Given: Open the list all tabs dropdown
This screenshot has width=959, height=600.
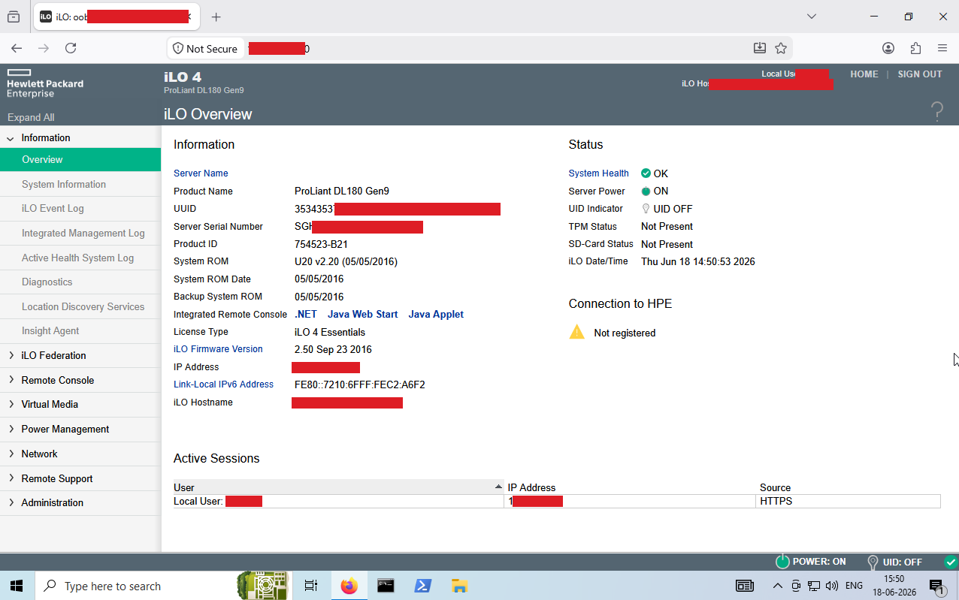Looking at the screenshot, I should pyautogui.click(x=812, y=17).
